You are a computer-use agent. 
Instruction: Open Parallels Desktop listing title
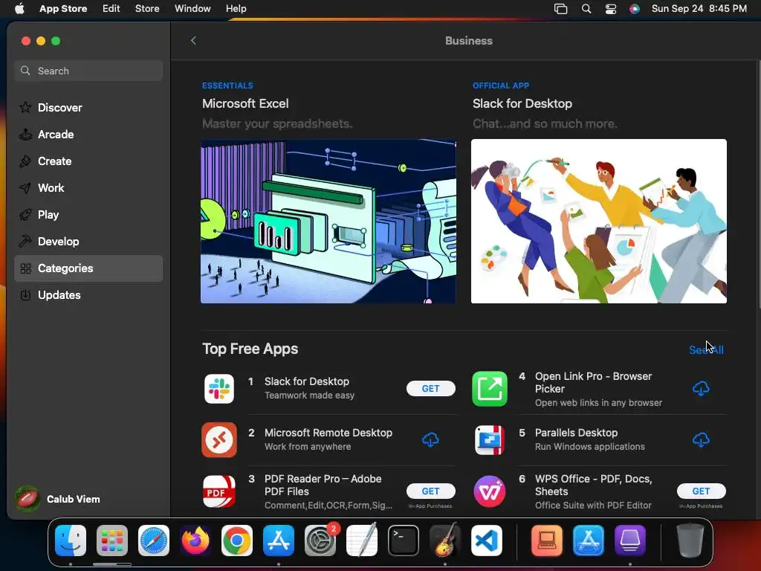click(x=576, y=433)
